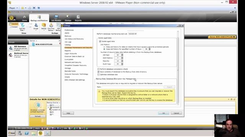Click Help in Settings dialog
This screenshot has height=137, width=245.
coord(68,113)
